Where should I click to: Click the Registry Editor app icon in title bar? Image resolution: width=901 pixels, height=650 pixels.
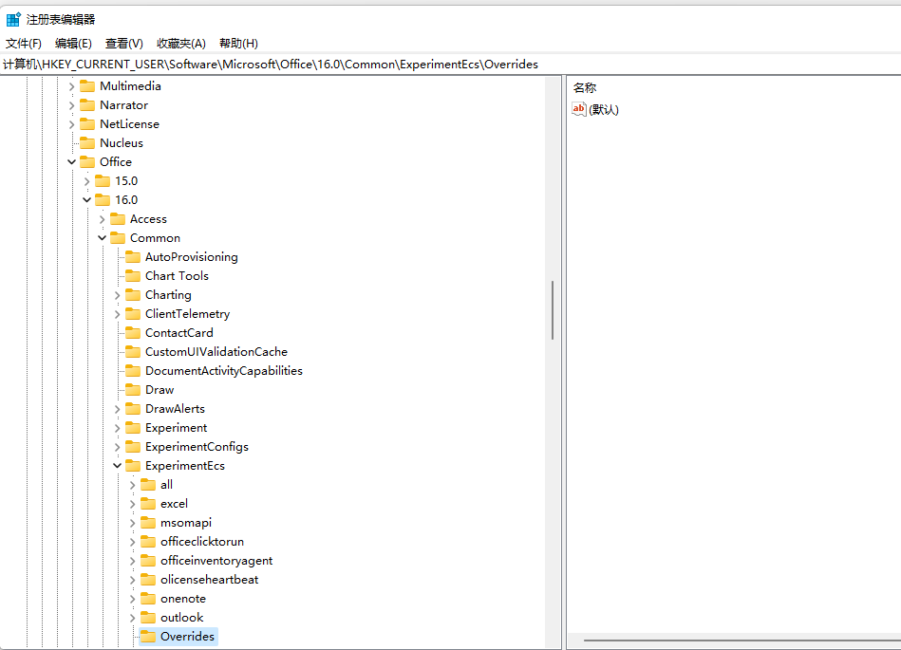pos(13,20)
